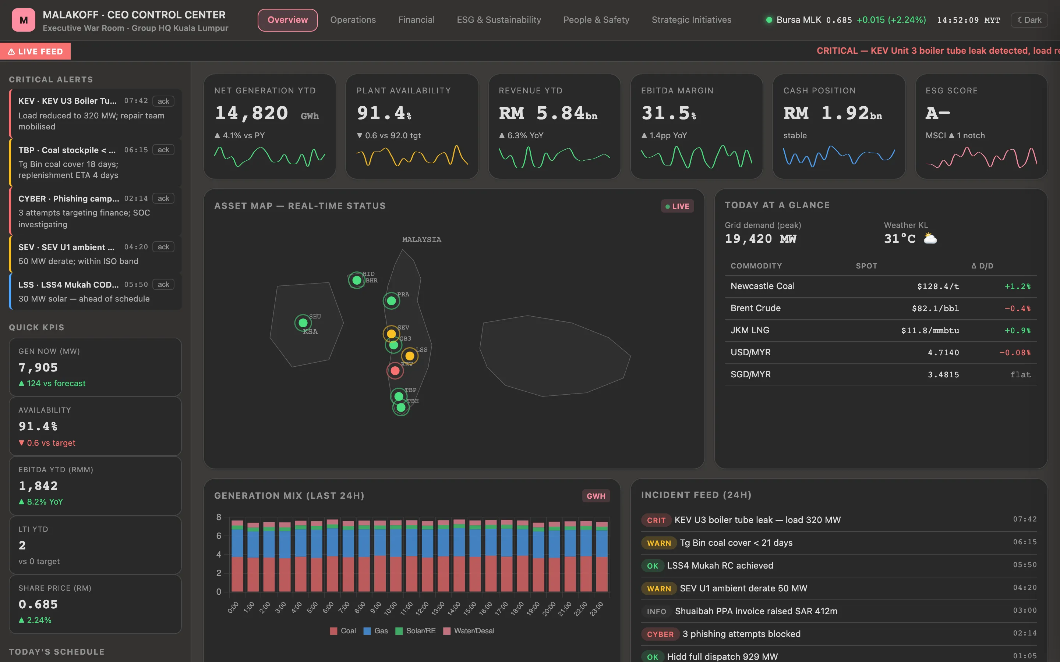This screenshot has width=1060, height=662.
Task: Click the ESG Score sparkline
Action: click(x=981, y=157)
